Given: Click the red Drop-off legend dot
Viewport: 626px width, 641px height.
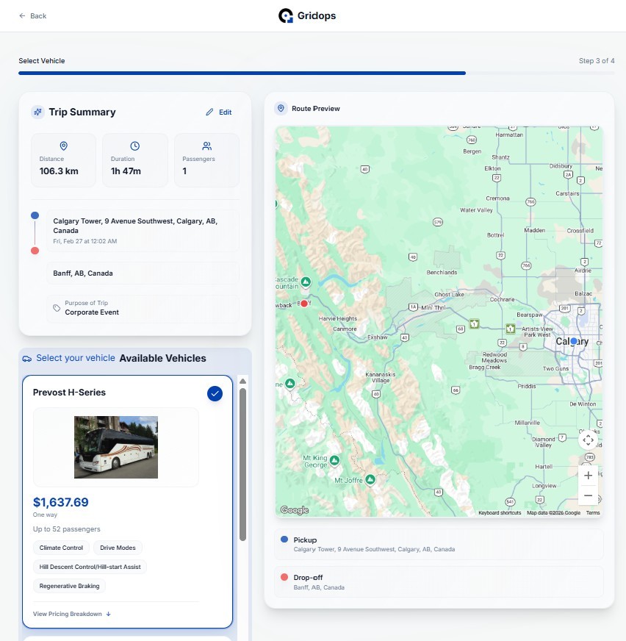Looking at the screenshot, I should [284, 577].
